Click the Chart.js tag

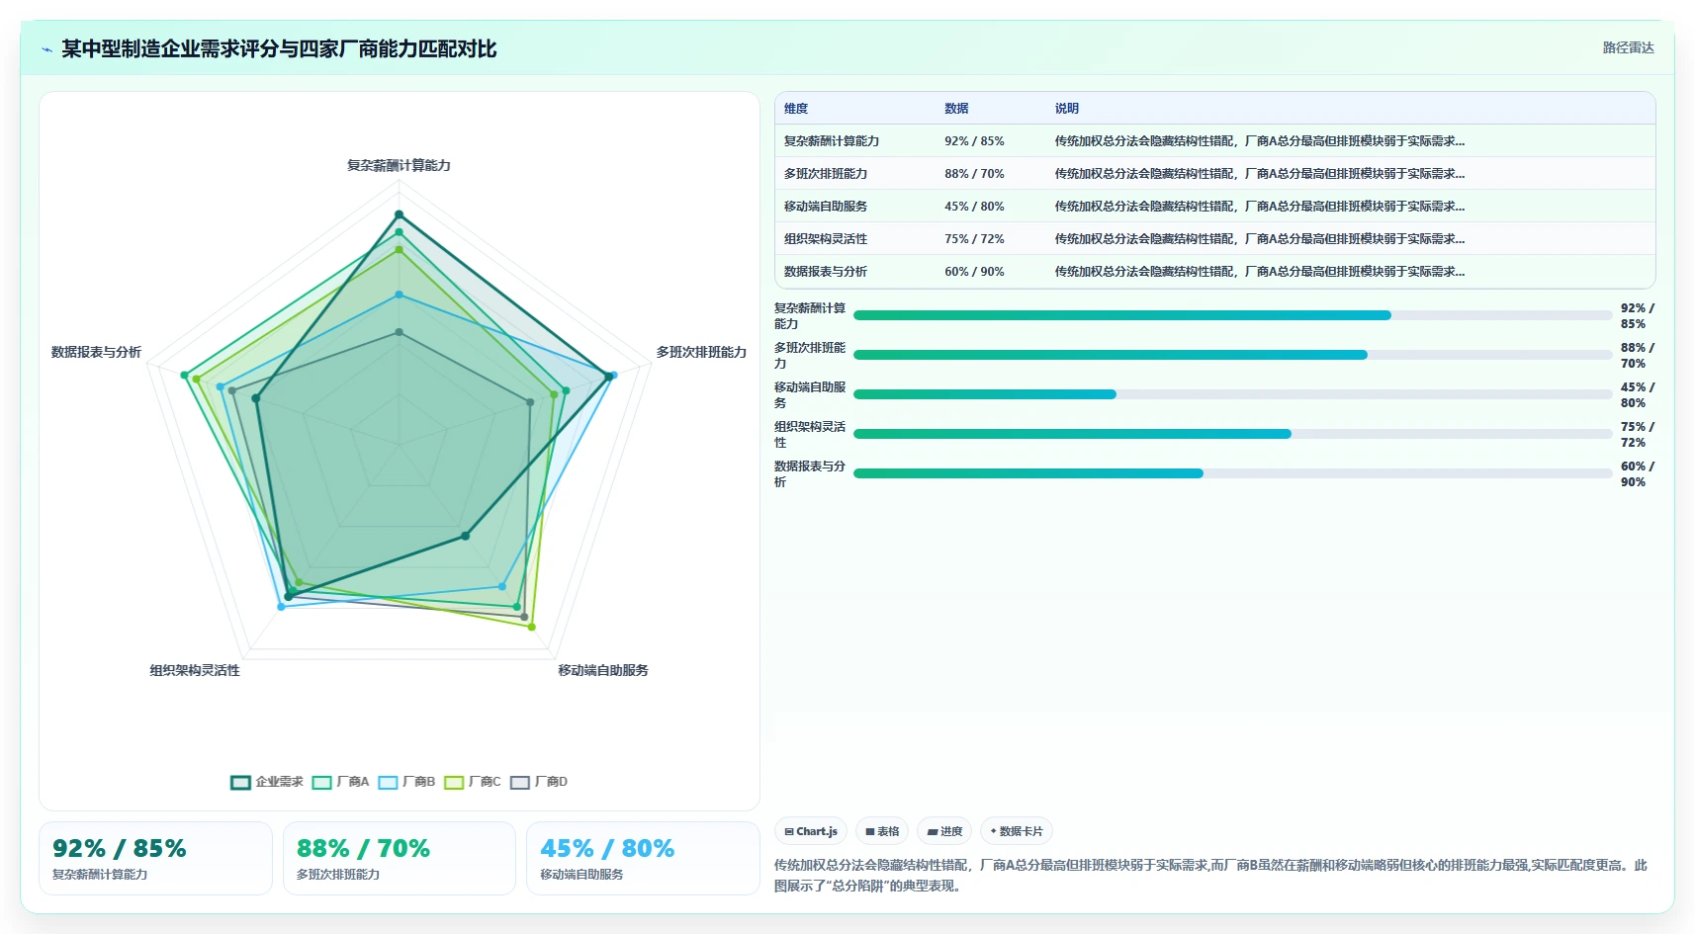(811, 831)
